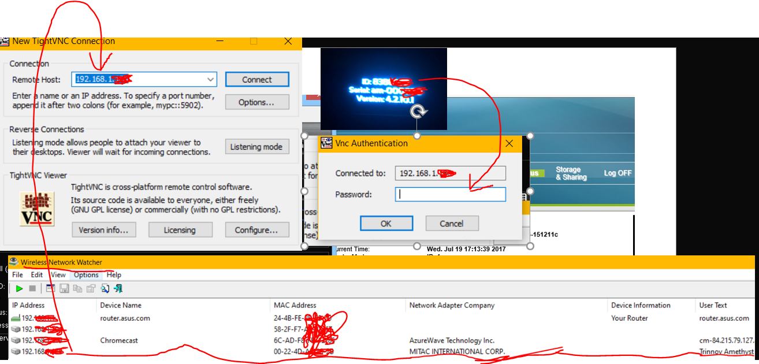Select the Chromecast device name cell
The image size is (759, 364).
(119, 341)
